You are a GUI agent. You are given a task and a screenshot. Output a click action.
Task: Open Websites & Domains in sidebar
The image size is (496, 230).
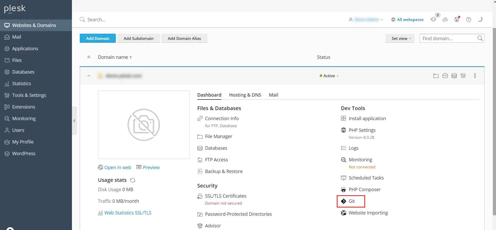tap(36, 25)
